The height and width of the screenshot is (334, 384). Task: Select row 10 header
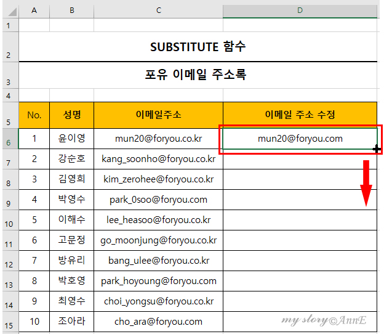pyautogui.click(x=10, y=220)
